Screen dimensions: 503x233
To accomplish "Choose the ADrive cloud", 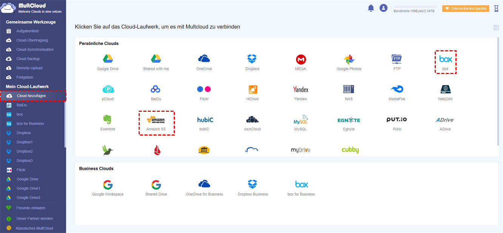I will (445, 123).
